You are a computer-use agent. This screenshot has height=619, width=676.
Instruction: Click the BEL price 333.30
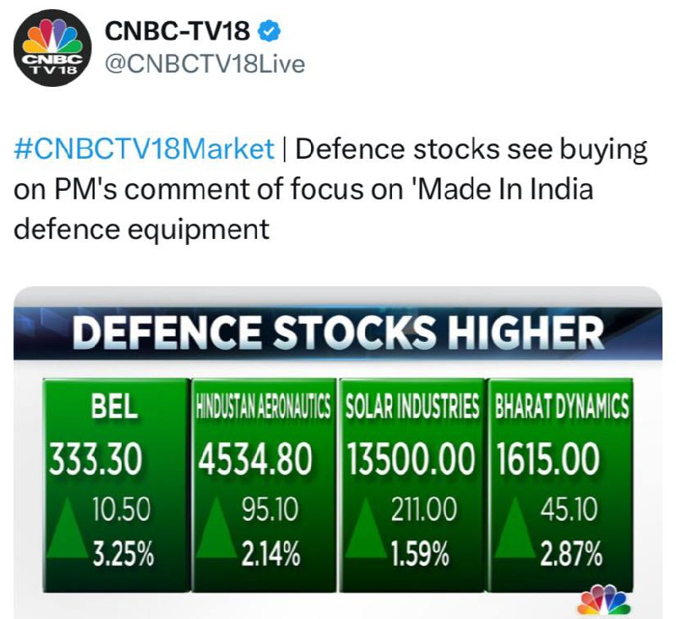[95, 459]
